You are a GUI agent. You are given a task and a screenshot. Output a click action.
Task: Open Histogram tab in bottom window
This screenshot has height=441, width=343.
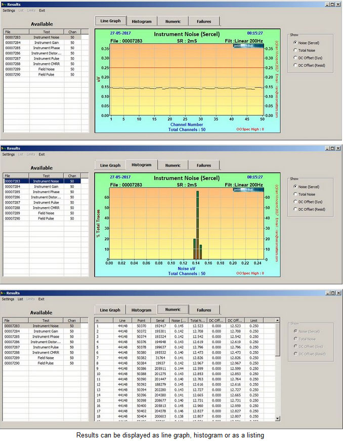point(142,310)
